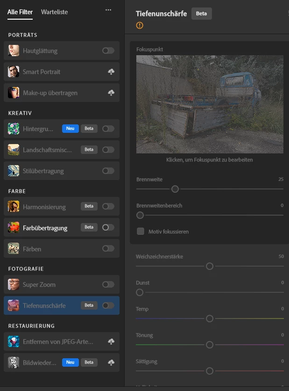Select the 'Entfernen von JPEG-Arte...' filter name
The width and height of the screenshot is (289, 391).
pos(58,341)
